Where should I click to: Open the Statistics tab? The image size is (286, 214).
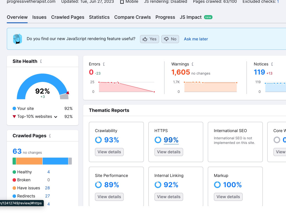point(99,17)
